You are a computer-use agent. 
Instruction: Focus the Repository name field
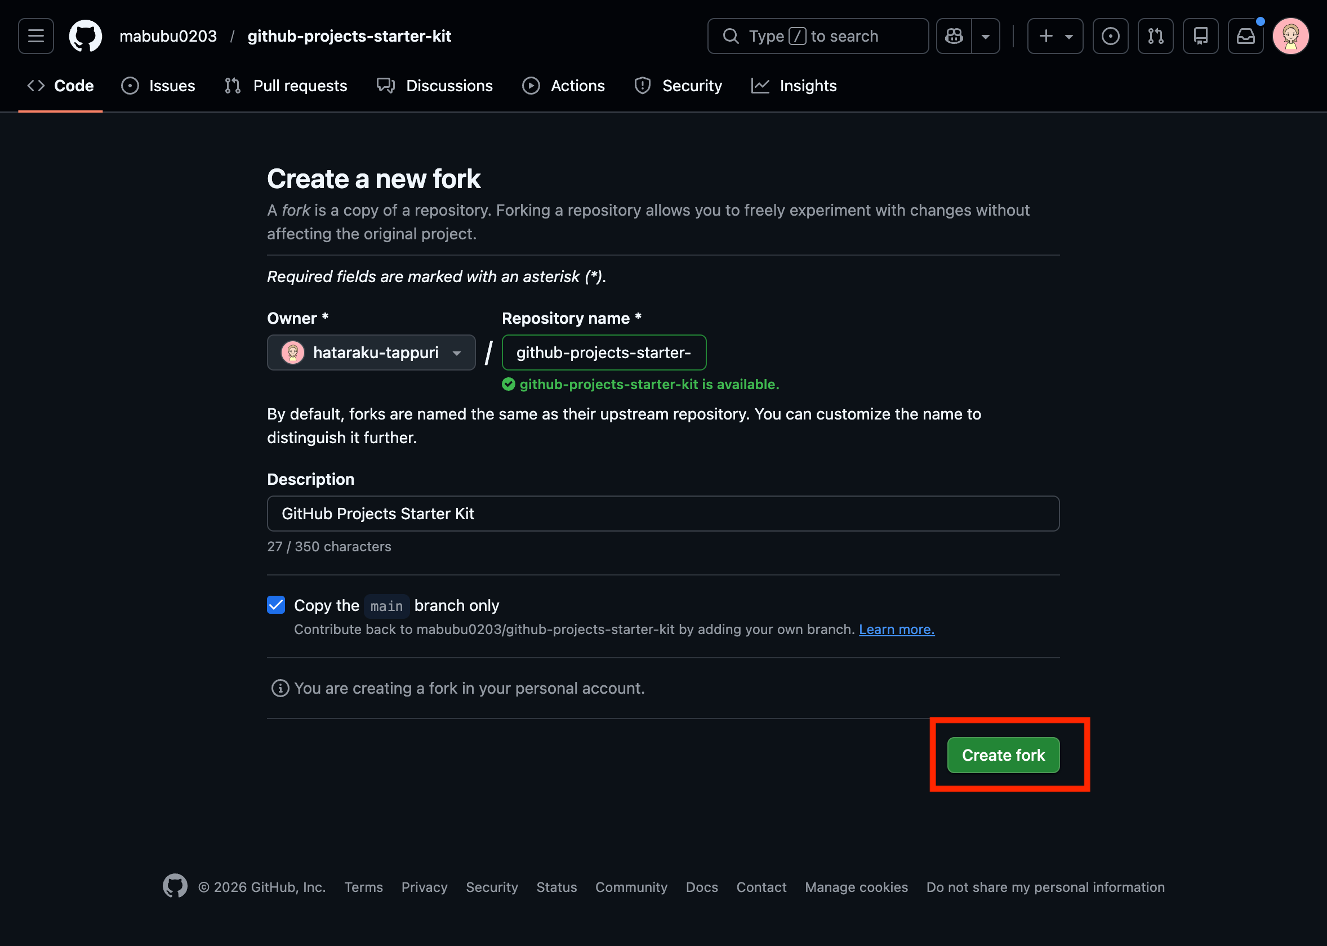point(604,352)
